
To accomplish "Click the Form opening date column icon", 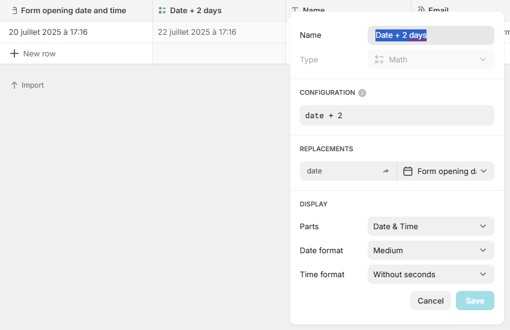I will (x=14, y=10).
